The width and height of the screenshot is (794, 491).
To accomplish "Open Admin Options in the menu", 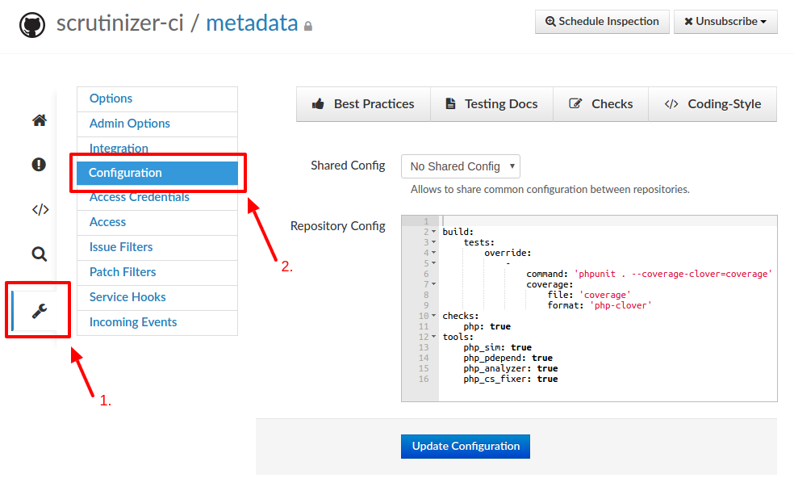I will [157, 124].
